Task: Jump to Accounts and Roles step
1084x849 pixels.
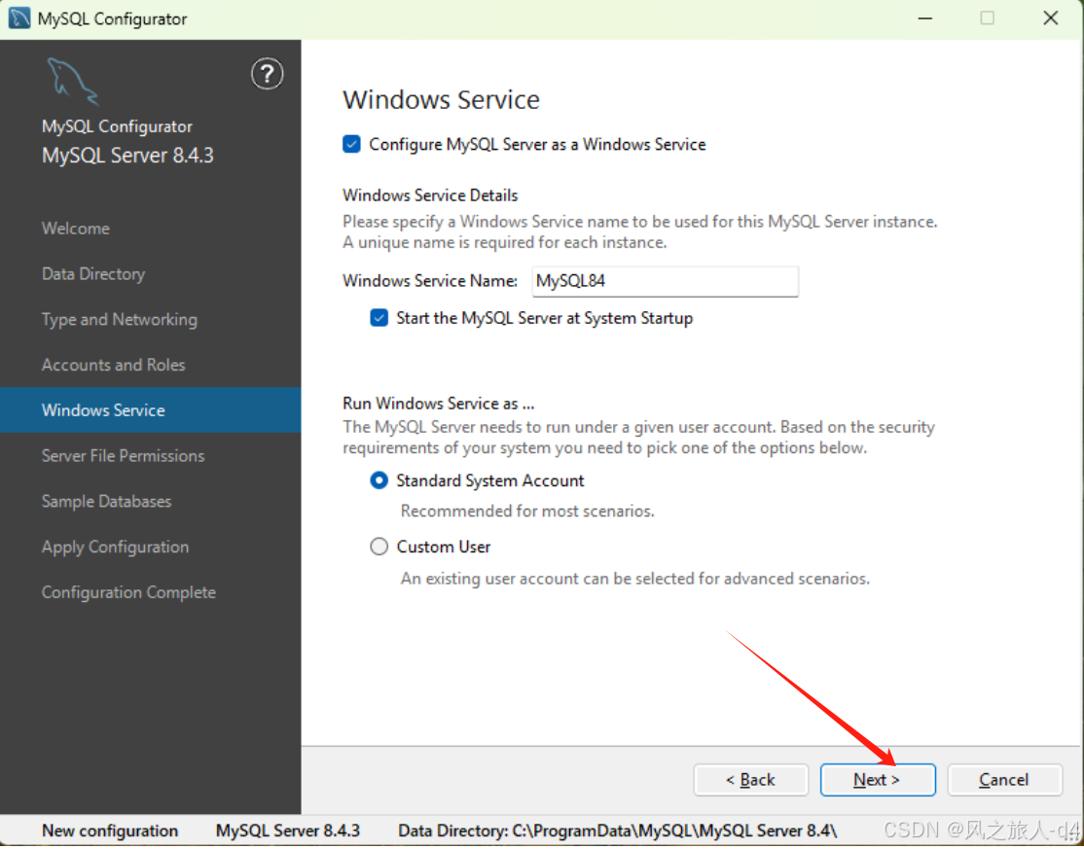Action: pos(114,365)
